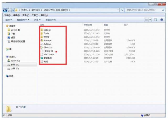
Task: Click the 10 个项目 status bar text
Action: pyautogui.click(x=7, y=116)
